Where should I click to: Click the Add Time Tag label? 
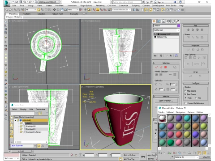pos(129,159)
